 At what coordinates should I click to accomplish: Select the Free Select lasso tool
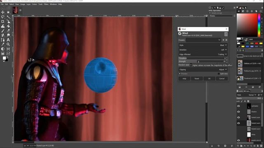3,17
